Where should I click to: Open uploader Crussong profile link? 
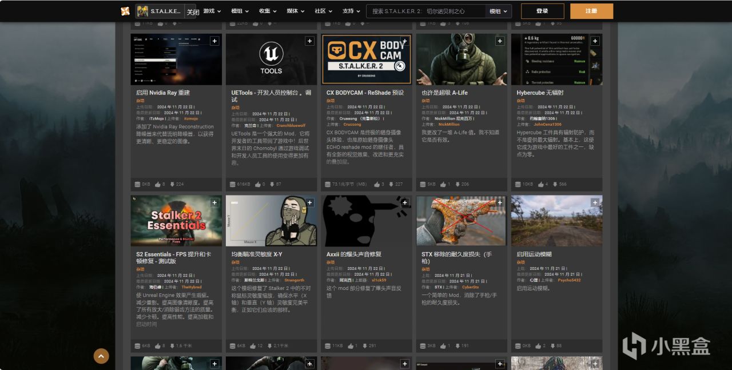coord(352,124)
